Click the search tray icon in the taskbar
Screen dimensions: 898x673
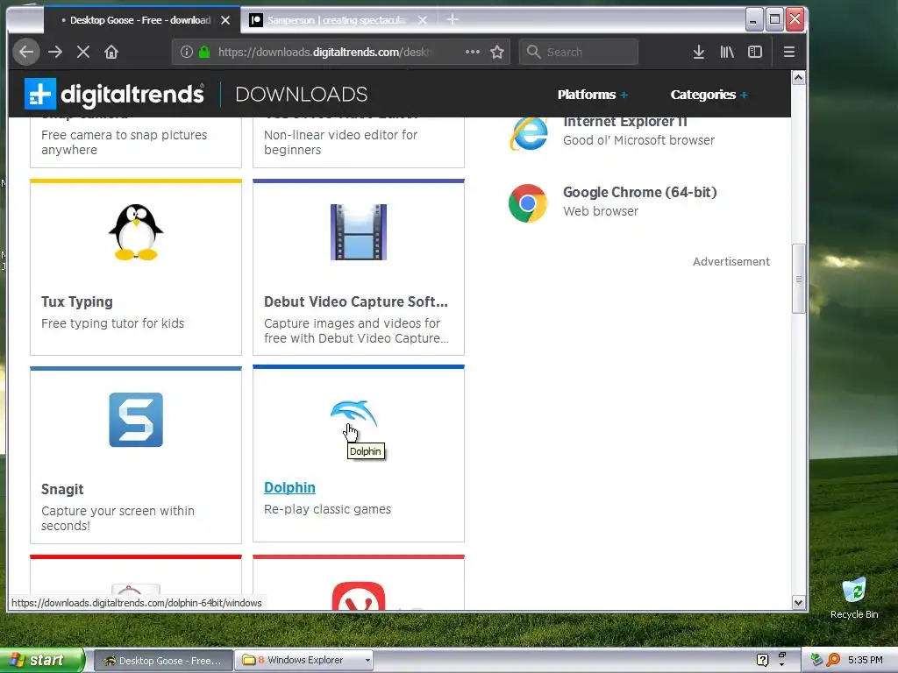833,660
